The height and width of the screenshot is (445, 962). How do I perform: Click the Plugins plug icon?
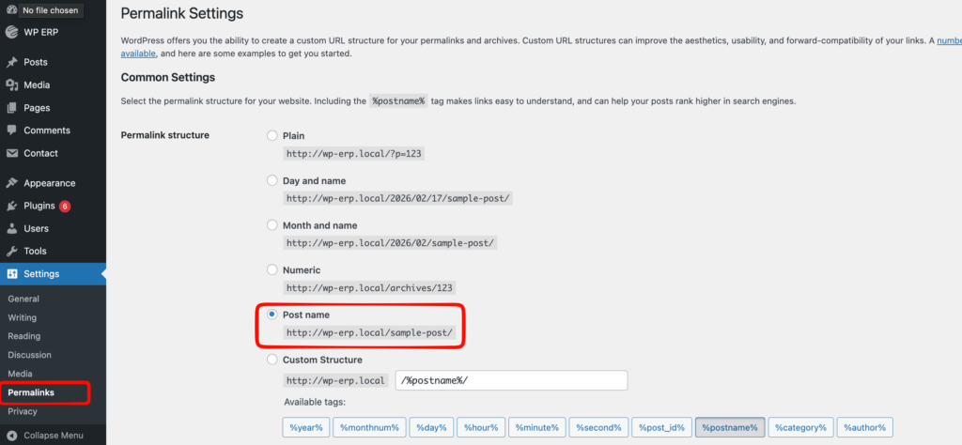pyautogui.click(x=12, y=206)
